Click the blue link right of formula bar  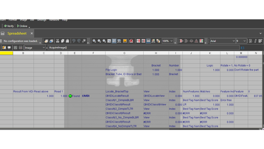(x=242, y=48)
